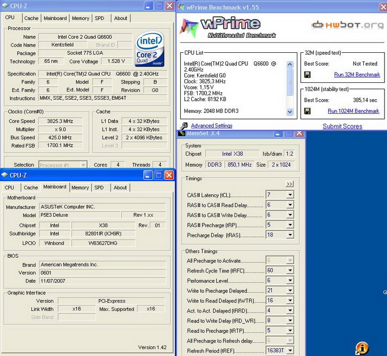Click the Best Score 385,14 sec value
The width and height of the screenshot is (387, 356).
pos(365,100)
